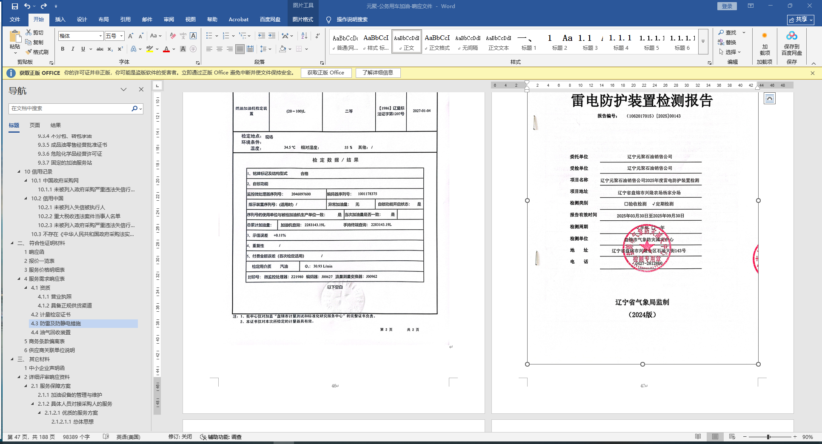Collapse the 10 信用记录 heading in navigation
The image size is (822, 444).
pyautogui.click(x=19, y=172)
